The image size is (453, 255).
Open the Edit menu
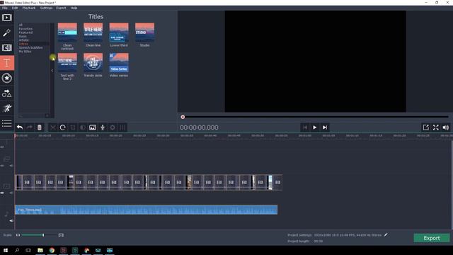pos(15,8)
